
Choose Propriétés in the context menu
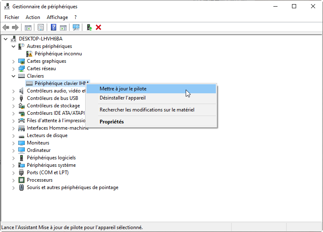pos(151,121)
